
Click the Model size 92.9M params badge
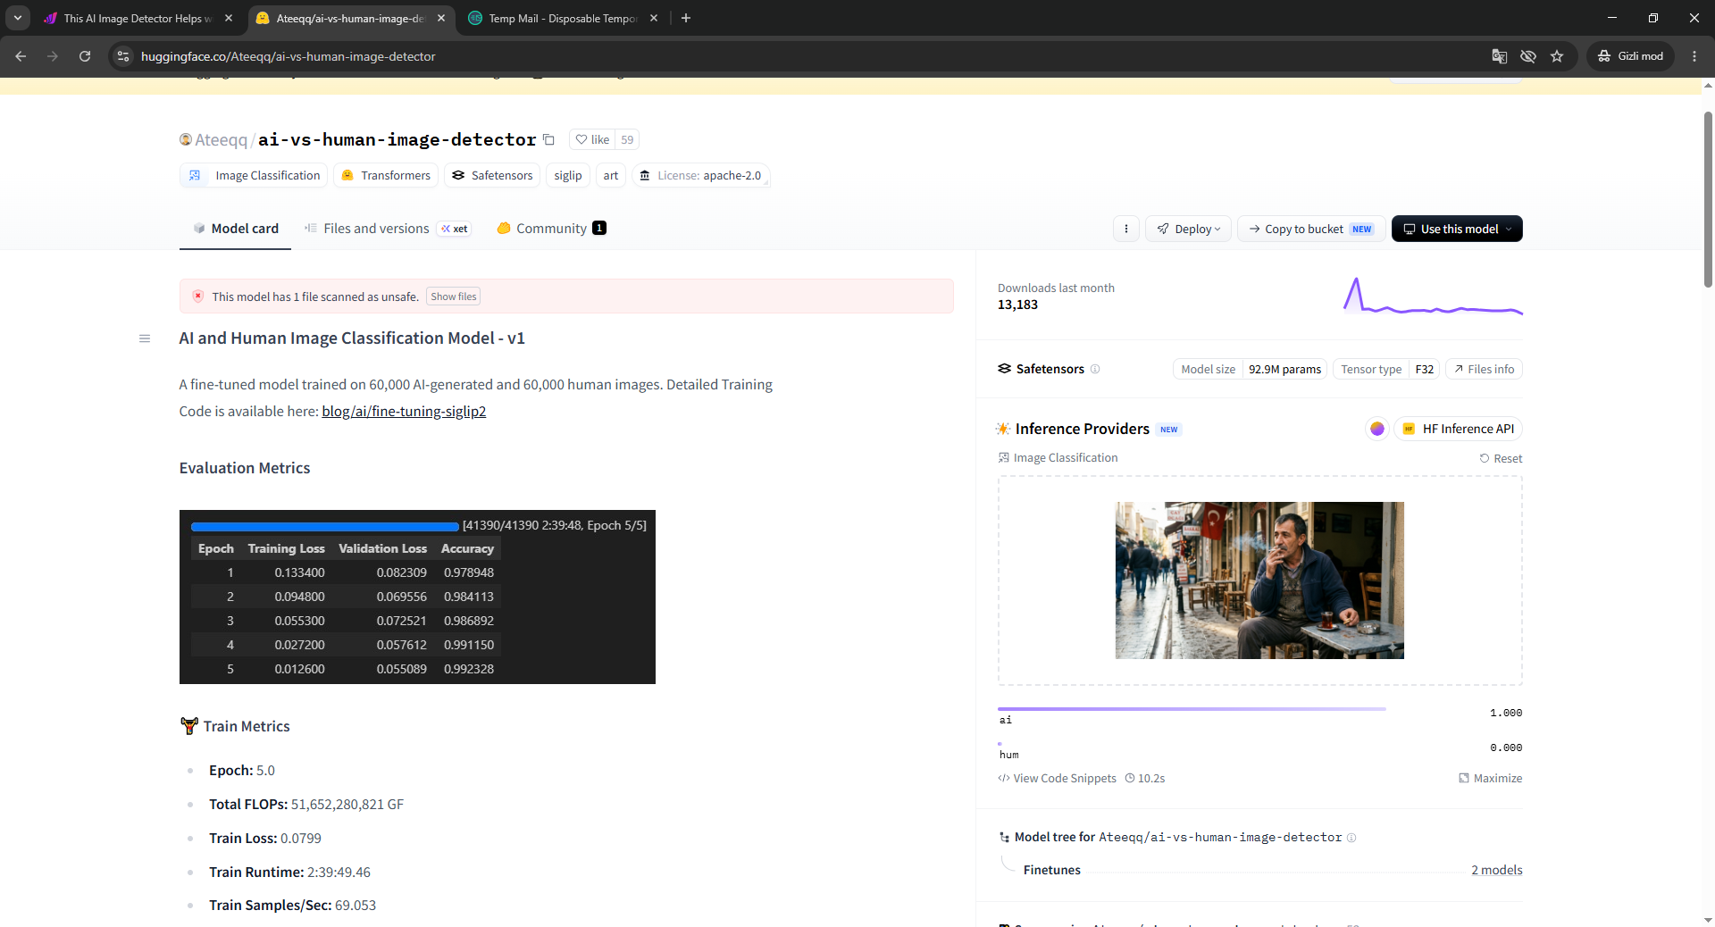click(1250, 369)
